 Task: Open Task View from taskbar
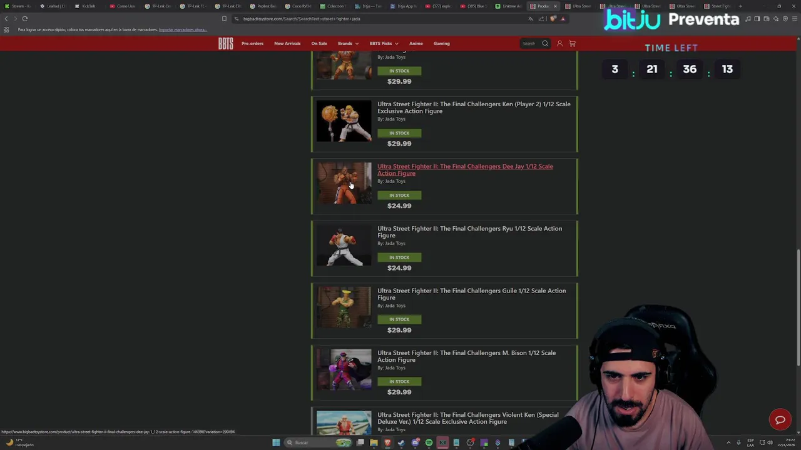360,442
